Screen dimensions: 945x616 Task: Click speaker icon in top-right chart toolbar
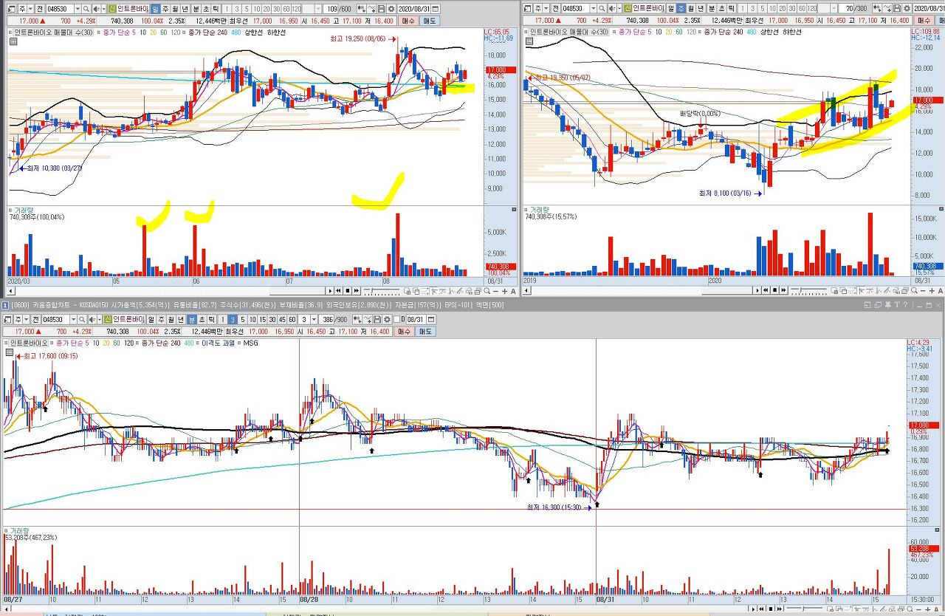point(611,8)
